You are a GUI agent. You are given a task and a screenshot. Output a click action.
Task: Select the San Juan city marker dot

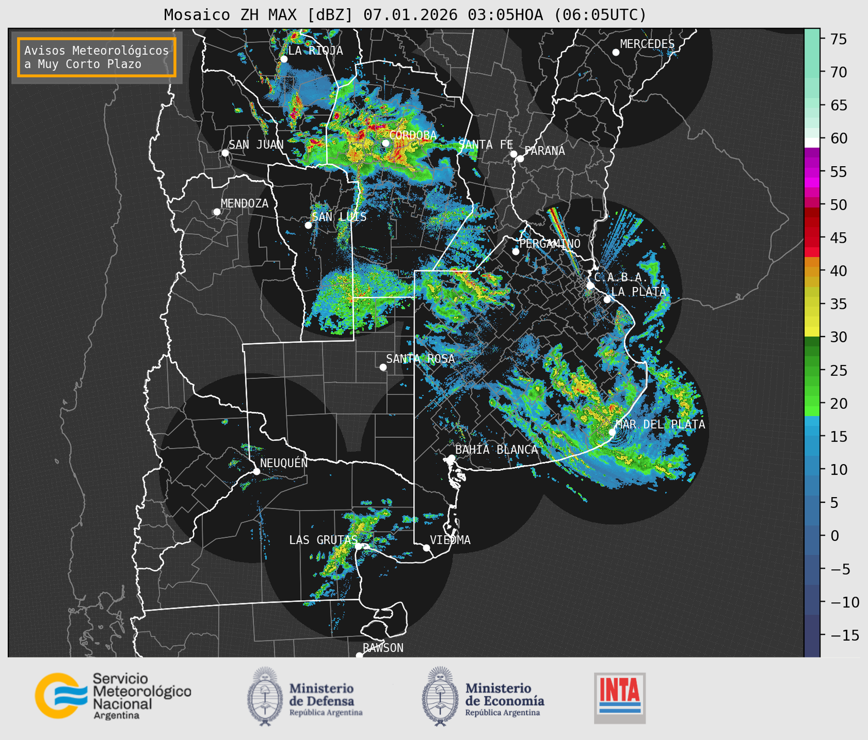(x=225, y=153)
